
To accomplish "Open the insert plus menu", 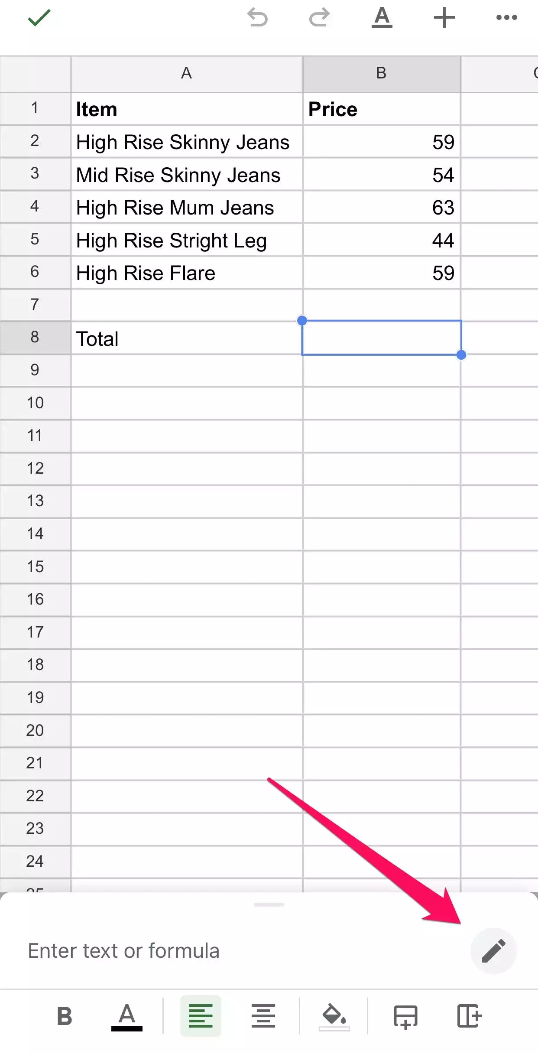I will coord(444,18).
